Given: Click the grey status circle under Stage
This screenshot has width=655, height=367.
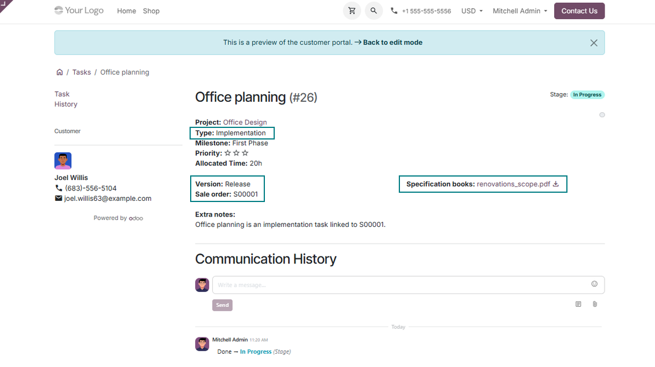Looking at the screenshot, I should [602, 115].
